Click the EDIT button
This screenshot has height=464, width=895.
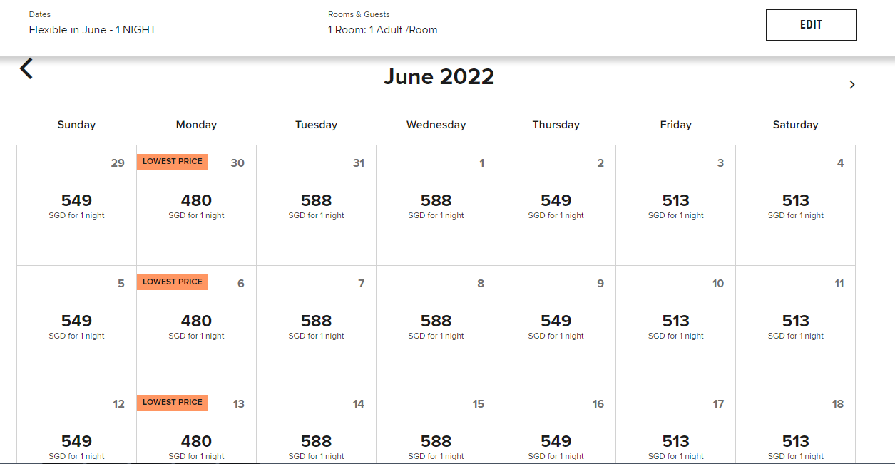point(811,25)
